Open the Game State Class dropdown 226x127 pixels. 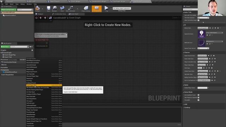[x=203, y=59]
